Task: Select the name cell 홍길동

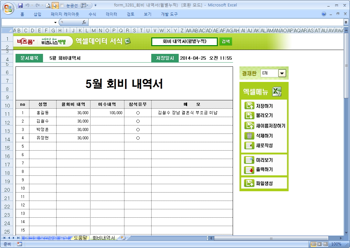Action: [43, 113]
